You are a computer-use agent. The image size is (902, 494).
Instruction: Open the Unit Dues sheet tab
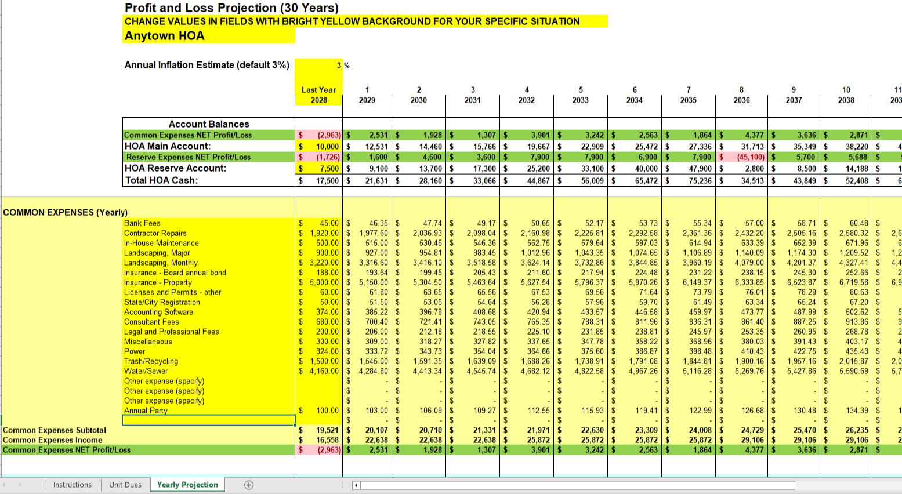point(124,484)
